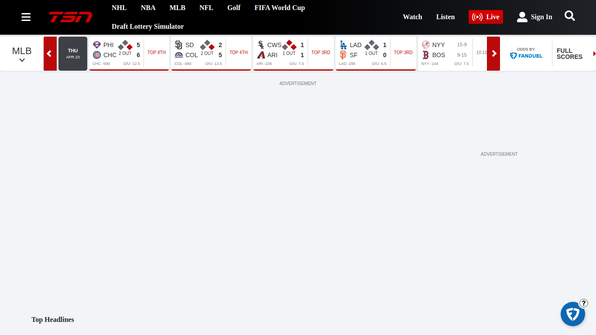Viewport: 596px width, 335px height.
Task: Click COL -480 odds
Action: tap(183, 64)
